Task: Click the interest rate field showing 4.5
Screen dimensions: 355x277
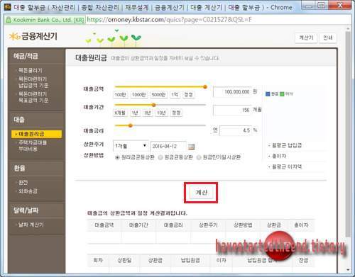Action: tap(236, 130)
